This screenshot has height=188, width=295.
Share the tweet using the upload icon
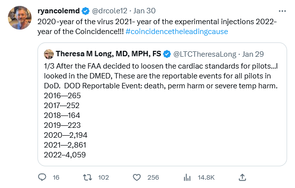tap(242, 177)
